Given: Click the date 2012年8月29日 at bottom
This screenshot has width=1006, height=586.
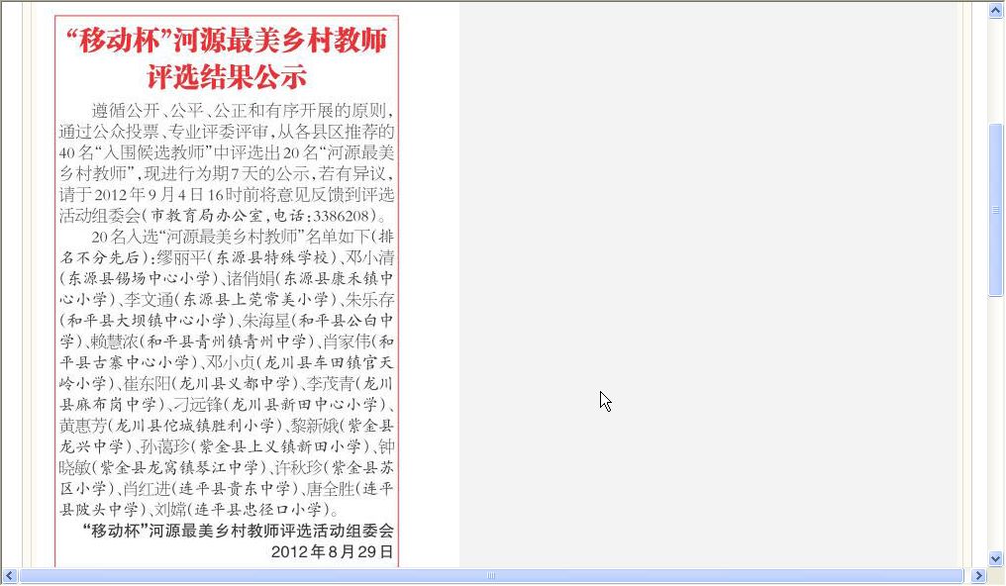Looking at the screenshot, I should (x=332, y=551).
